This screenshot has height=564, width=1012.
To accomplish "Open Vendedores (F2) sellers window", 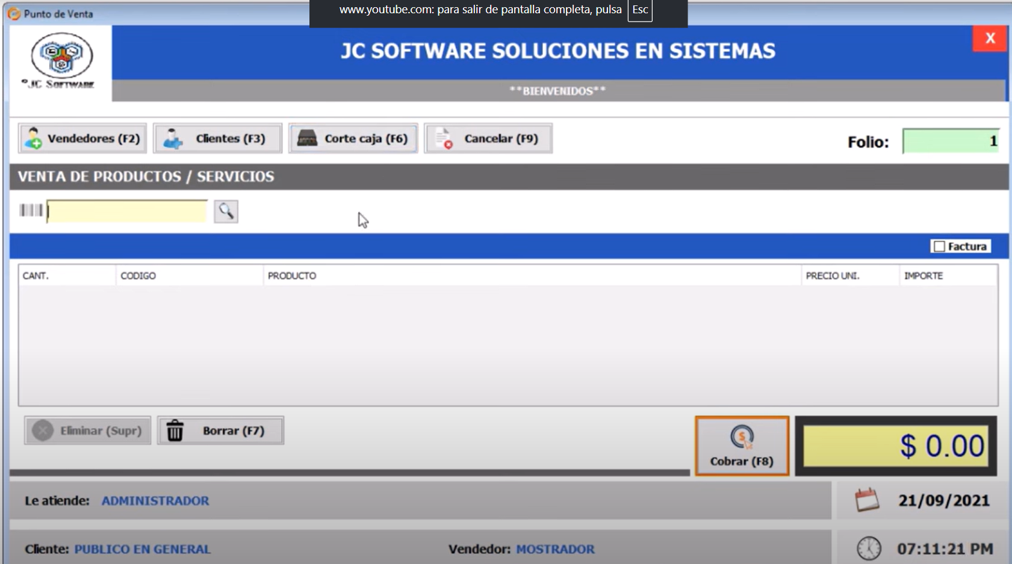I will 83,138.
